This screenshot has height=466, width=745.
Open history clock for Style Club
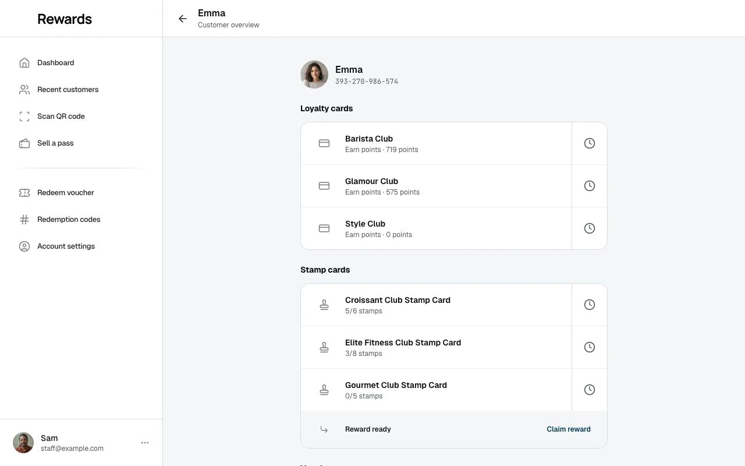coord(590,228)
